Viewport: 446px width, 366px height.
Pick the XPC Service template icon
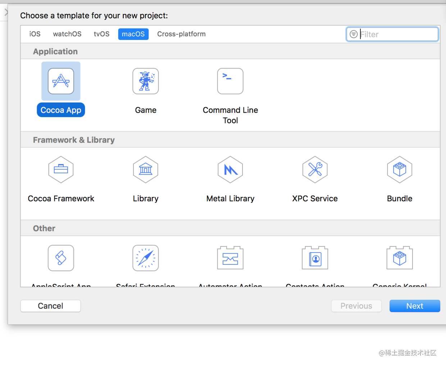coord(315,169)
